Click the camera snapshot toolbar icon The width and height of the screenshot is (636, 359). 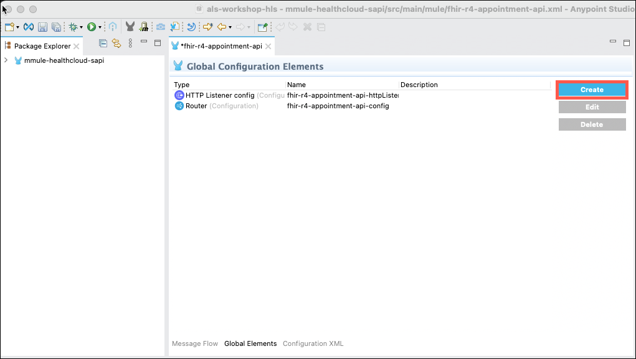coord(161,27)
